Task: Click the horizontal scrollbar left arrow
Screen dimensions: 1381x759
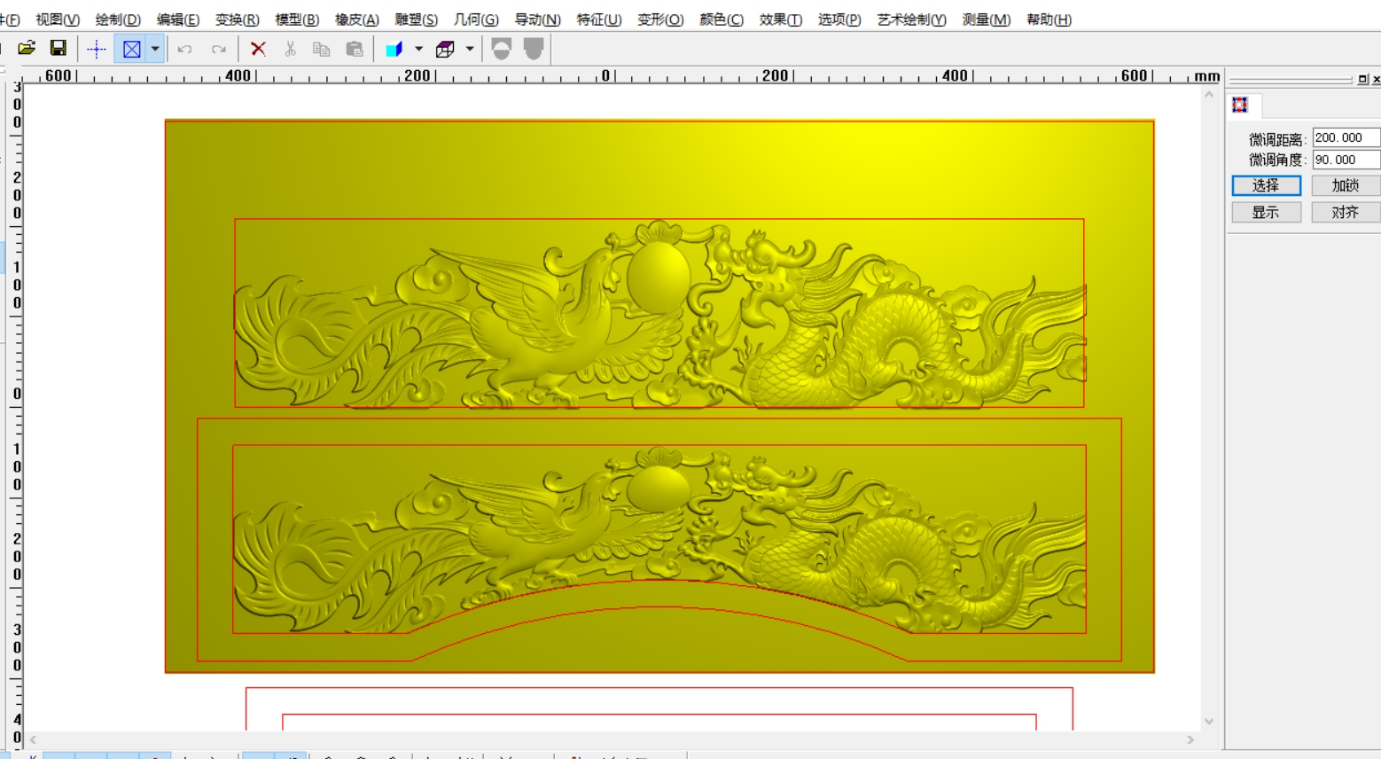Action: click(x=33, y=739)
